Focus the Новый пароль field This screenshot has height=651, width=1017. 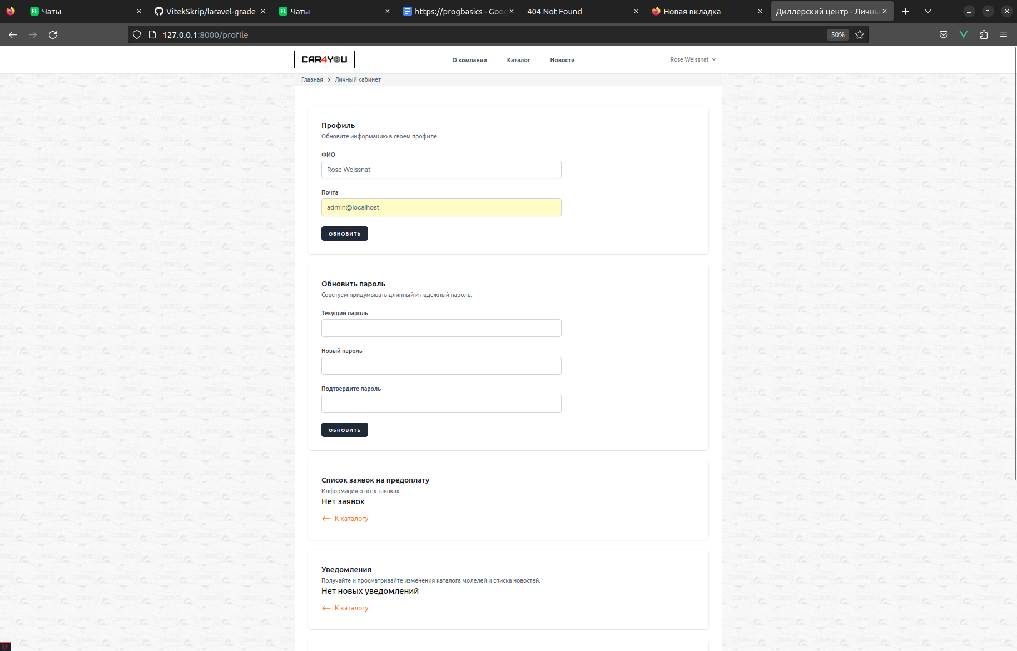(x=441, y=366)
